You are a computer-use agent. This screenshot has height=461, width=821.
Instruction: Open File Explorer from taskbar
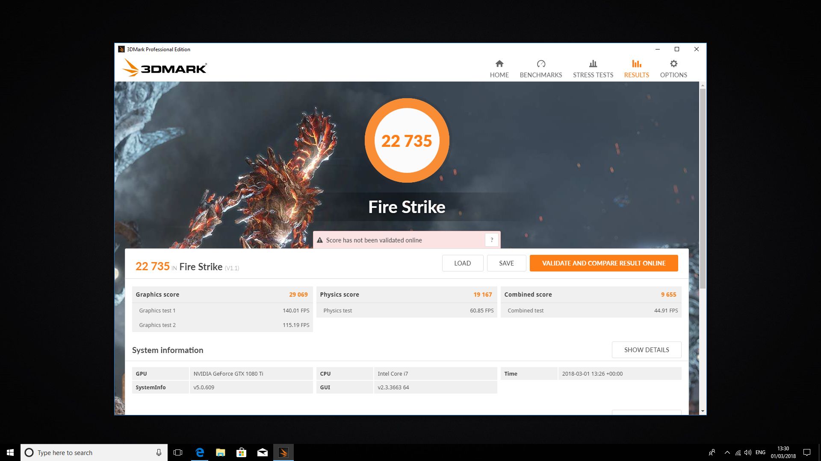(x=220, y=452)
